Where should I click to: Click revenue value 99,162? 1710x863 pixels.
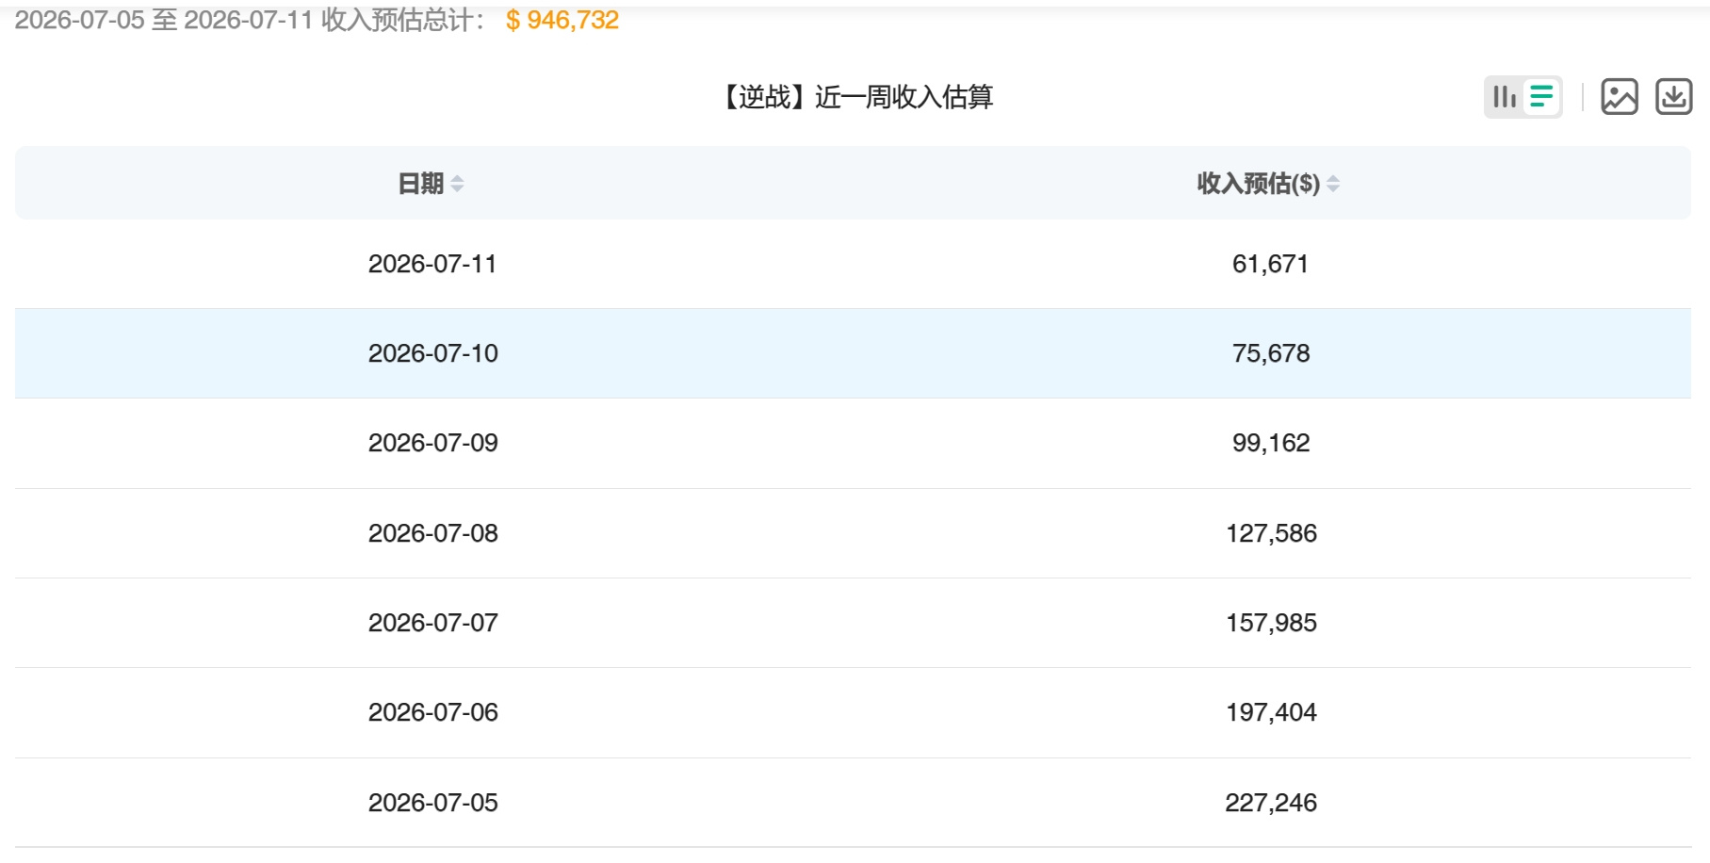(x=1271, y=443)
